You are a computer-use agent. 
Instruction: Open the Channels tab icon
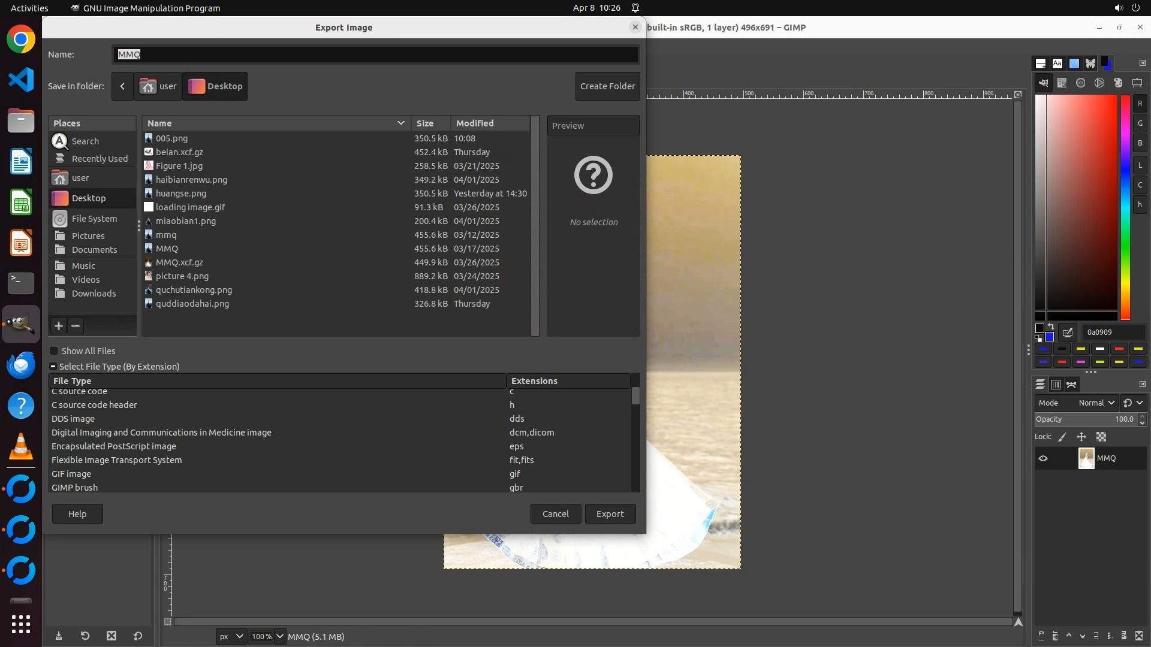click(x=1056, y=385)
